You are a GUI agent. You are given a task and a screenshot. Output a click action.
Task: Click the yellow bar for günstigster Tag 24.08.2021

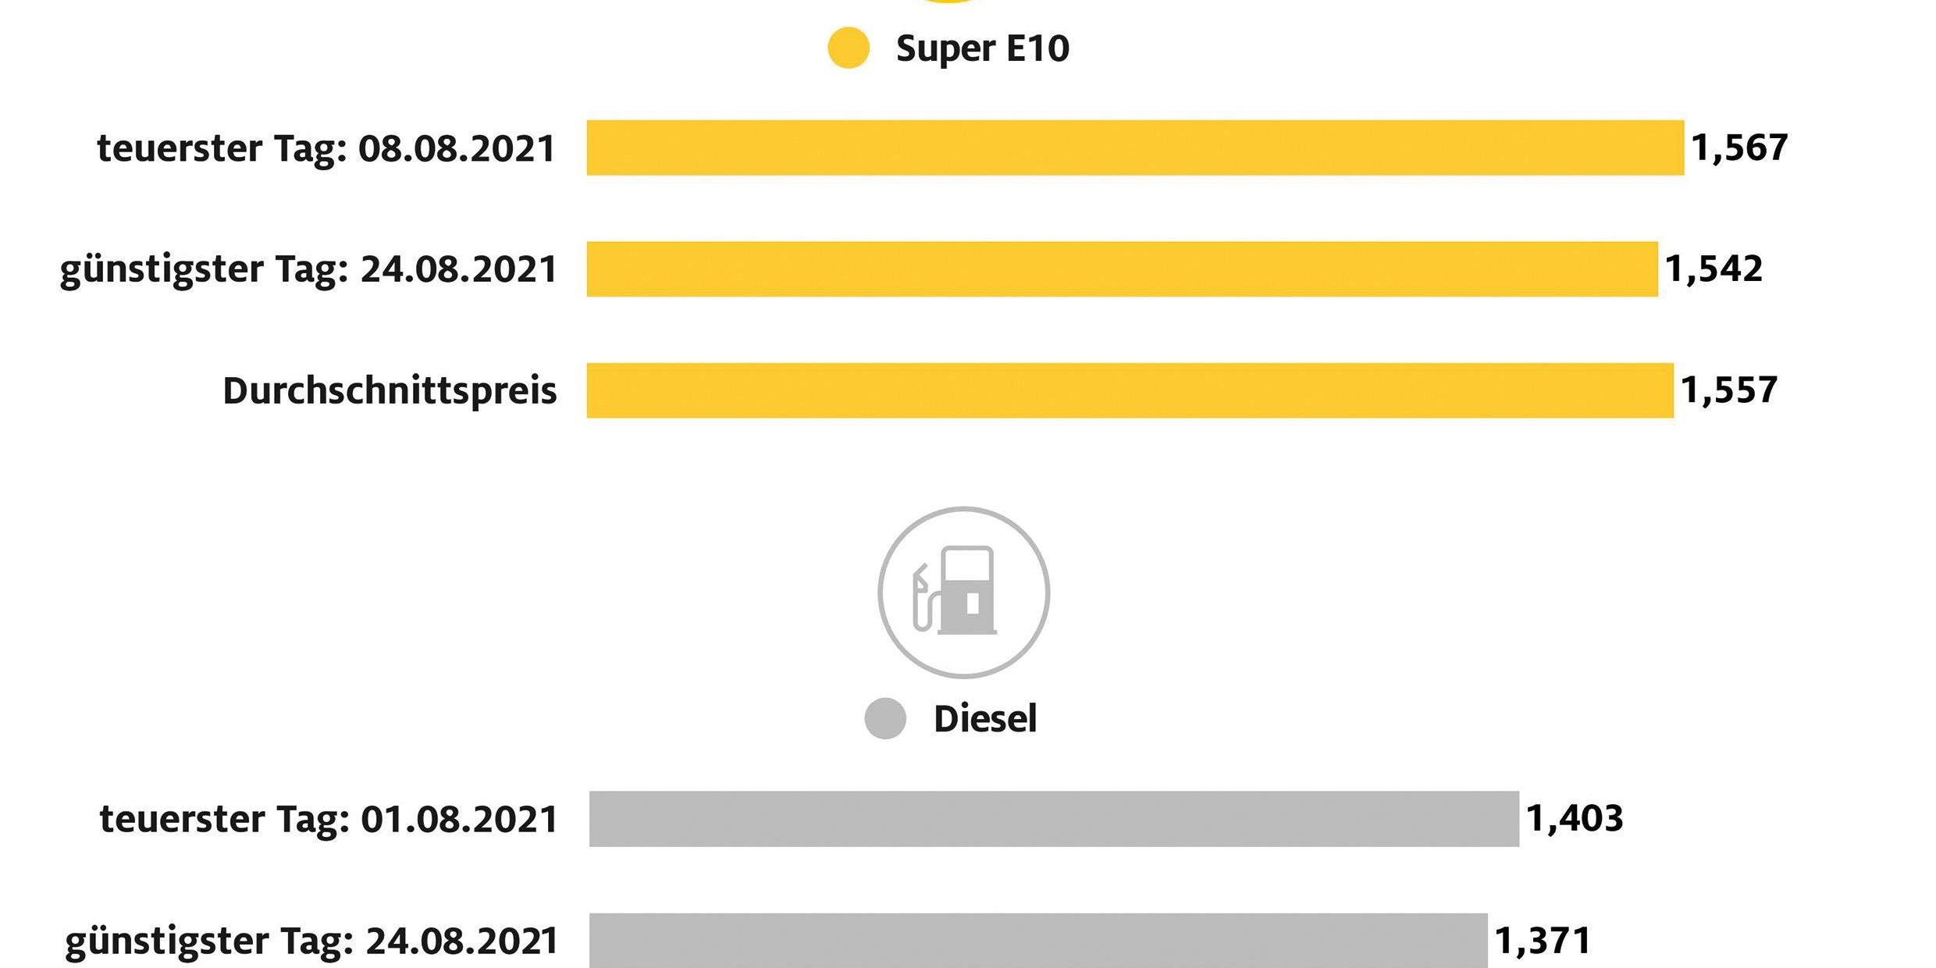click(x=1122, y=269)
